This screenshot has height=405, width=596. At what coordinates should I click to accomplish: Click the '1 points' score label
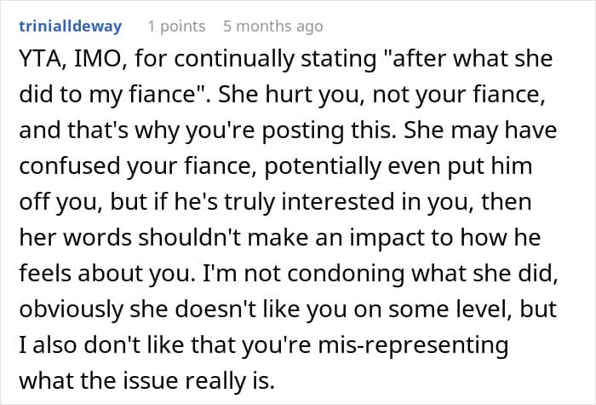(x=177, y=26)
